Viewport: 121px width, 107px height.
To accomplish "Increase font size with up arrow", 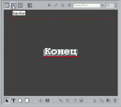I will [x=116, y=4].
